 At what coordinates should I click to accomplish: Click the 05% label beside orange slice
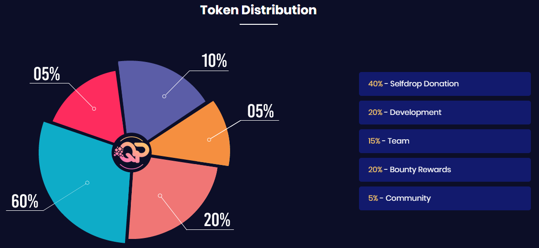click(261, 111)
